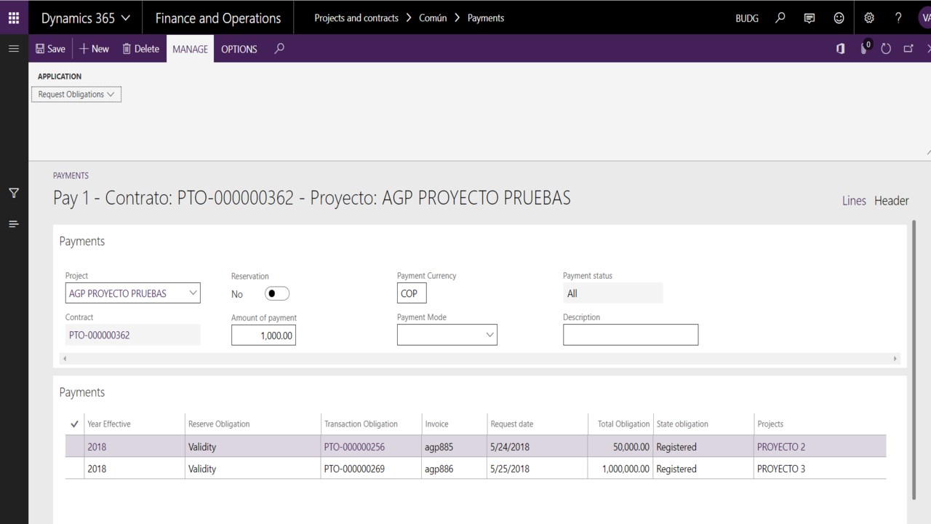Show the related information list icon

[x=13, y=224]
